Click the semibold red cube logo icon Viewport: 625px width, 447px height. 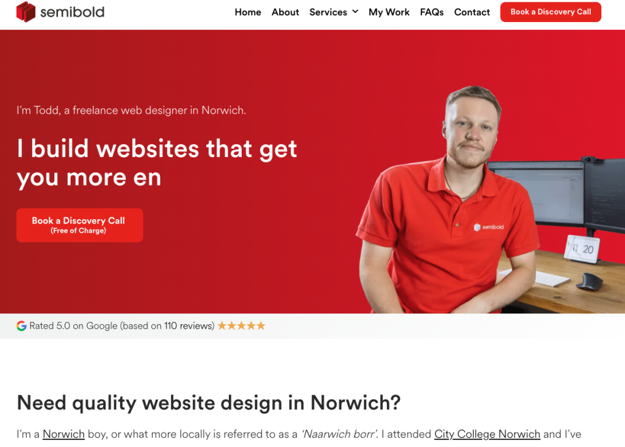pyautogui.click(x=26, y=12)
